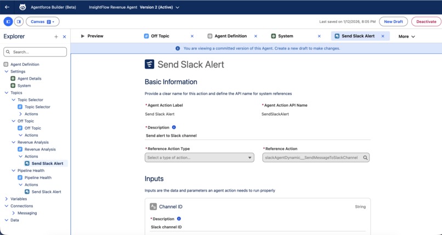Click the Slack channel ID description field
The height and width of the screenshot is (235, 442).
pos(258,227)
